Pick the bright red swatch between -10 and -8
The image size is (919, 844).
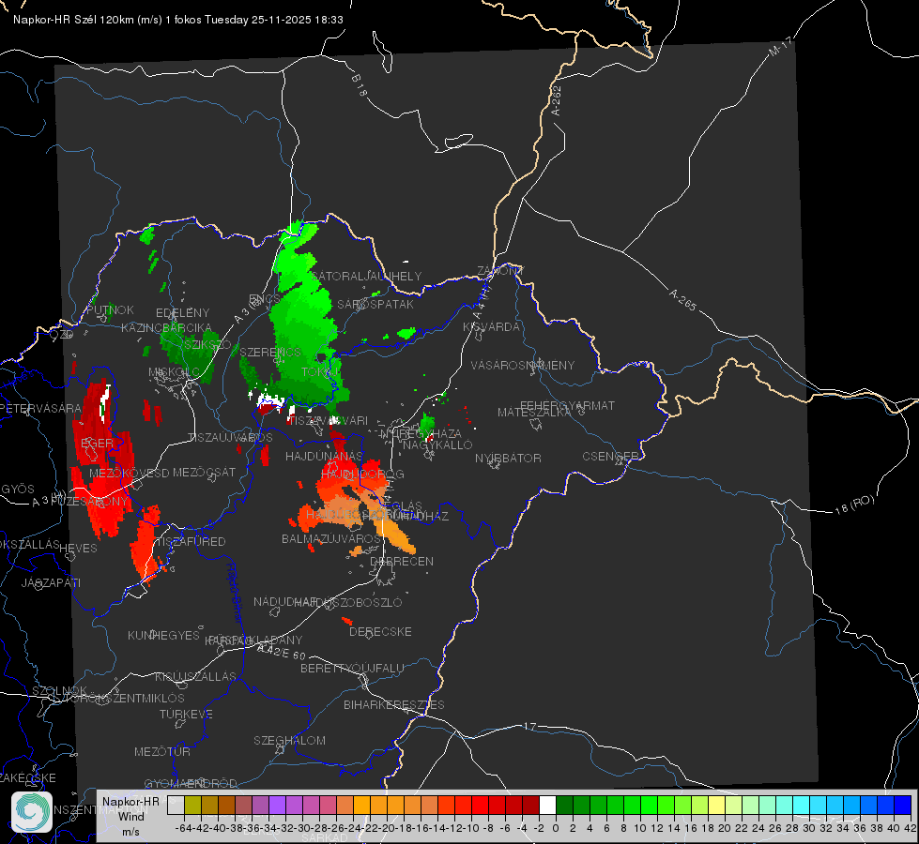[x=480, y=806]
